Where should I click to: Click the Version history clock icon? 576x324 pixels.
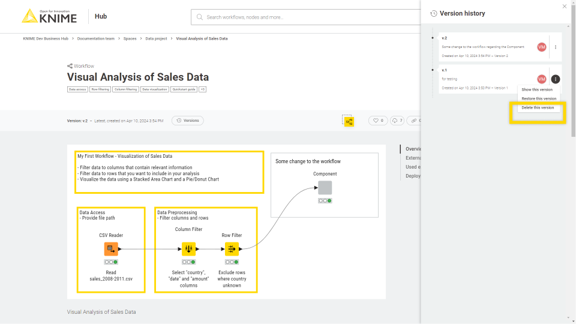pyautogui.click(x=434, y=14)
